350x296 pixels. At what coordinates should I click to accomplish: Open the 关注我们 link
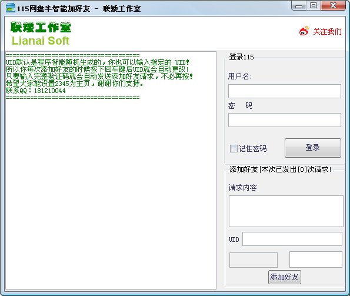[x=327, y=31]
